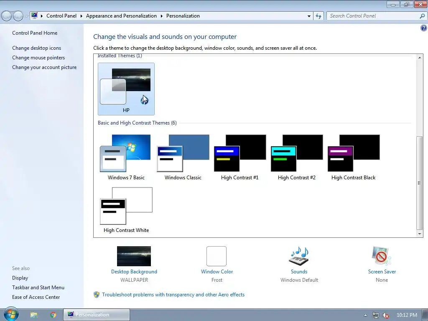Click the address bar Refresh button
Viewport: 428px width, 321px height.
318,16
